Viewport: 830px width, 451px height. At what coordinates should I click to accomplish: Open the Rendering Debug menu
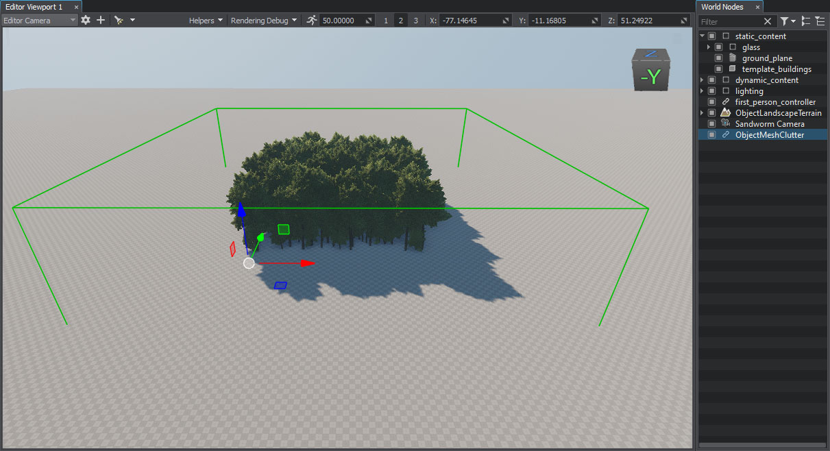263,21
